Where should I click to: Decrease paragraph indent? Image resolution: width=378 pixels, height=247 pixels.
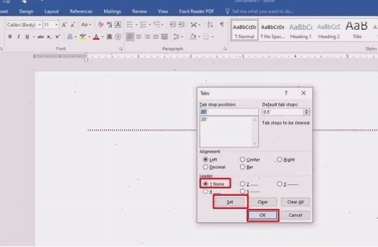tap(173, 25)
